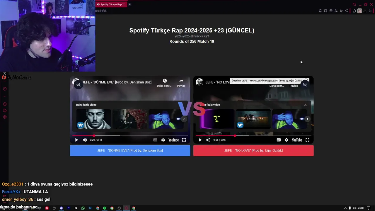Screen dimensions: 375x211
Task: Show hidden tray icons chevron
Action: click(x=345, y=208)
